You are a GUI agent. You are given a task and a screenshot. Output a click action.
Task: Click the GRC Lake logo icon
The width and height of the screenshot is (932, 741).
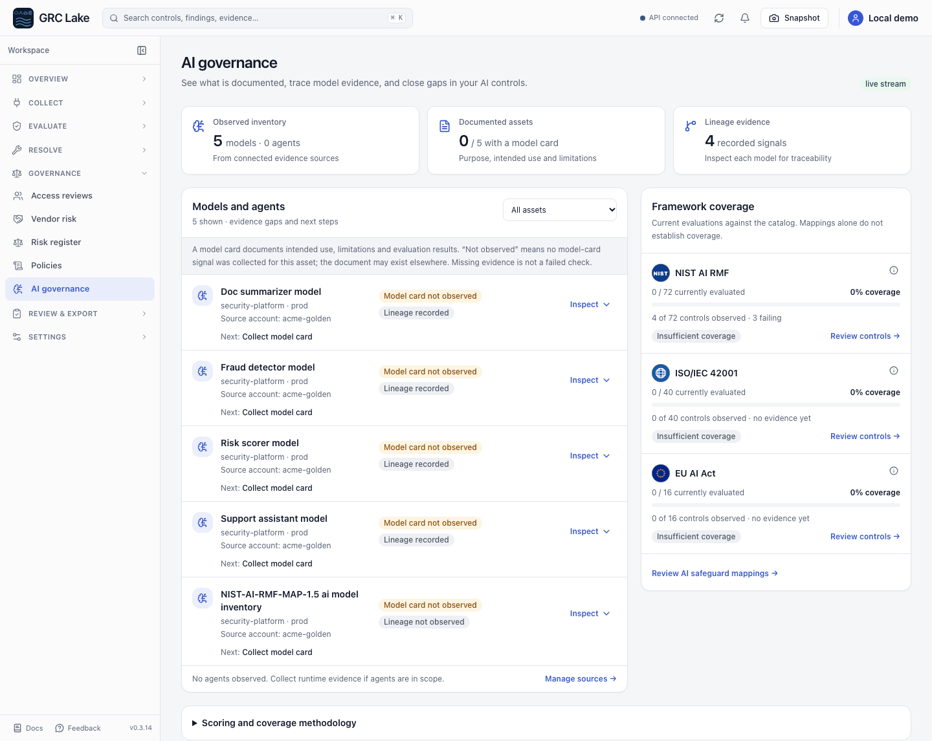click(x=23, y=18)
